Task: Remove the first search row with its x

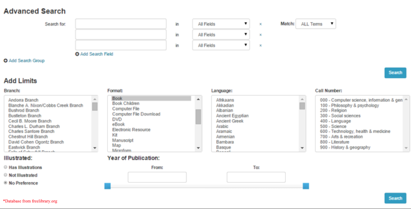Action: click(260, 24)
